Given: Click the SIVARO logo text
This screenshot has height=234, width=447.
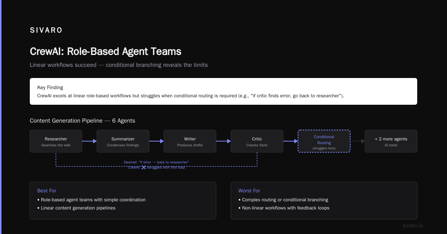Looking at the screenshot, I should click(46, 30).
